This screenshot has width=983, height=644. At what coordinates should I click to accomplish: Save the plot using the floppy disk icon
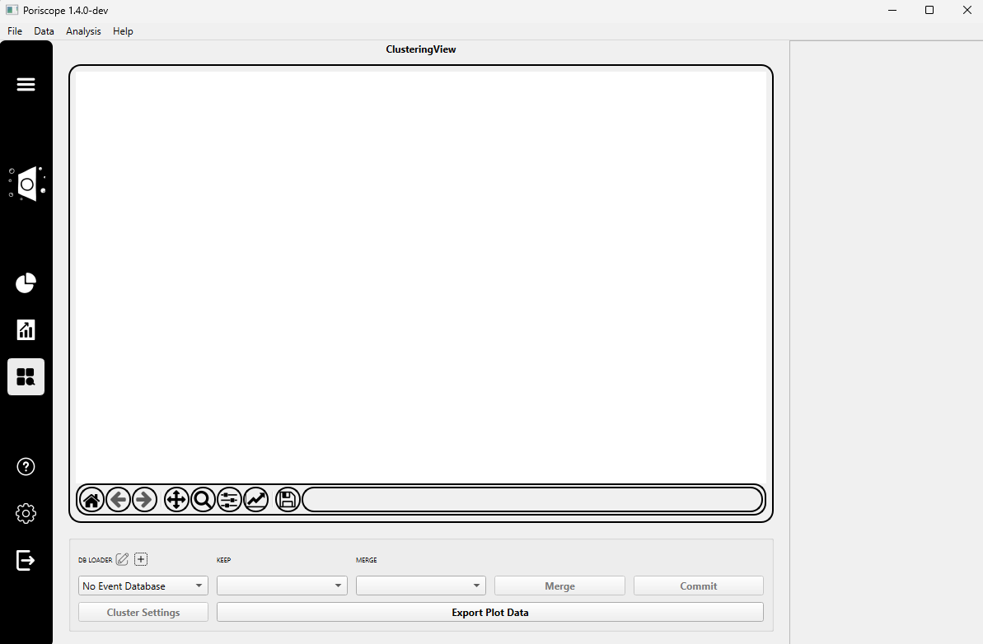tap(287, 499)
